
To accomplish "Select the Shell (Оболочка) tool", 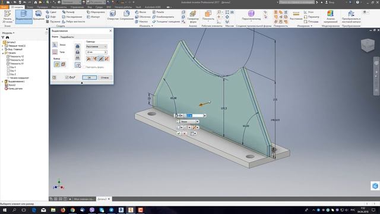I will pos(142,17).
